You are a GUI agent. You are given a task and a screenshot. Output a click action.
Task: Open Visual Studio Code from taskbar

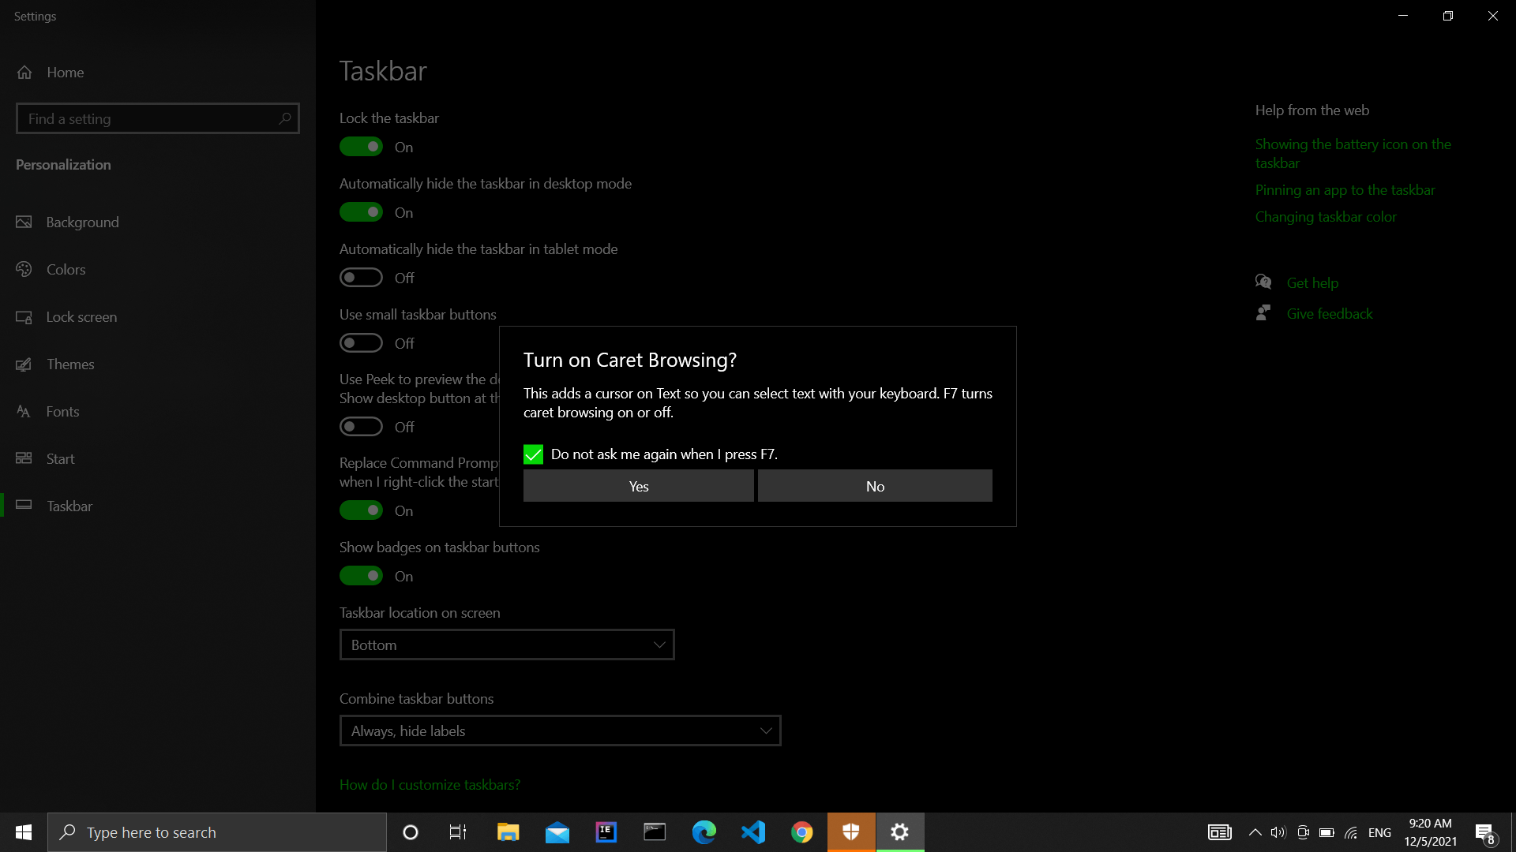coord(753,832)
